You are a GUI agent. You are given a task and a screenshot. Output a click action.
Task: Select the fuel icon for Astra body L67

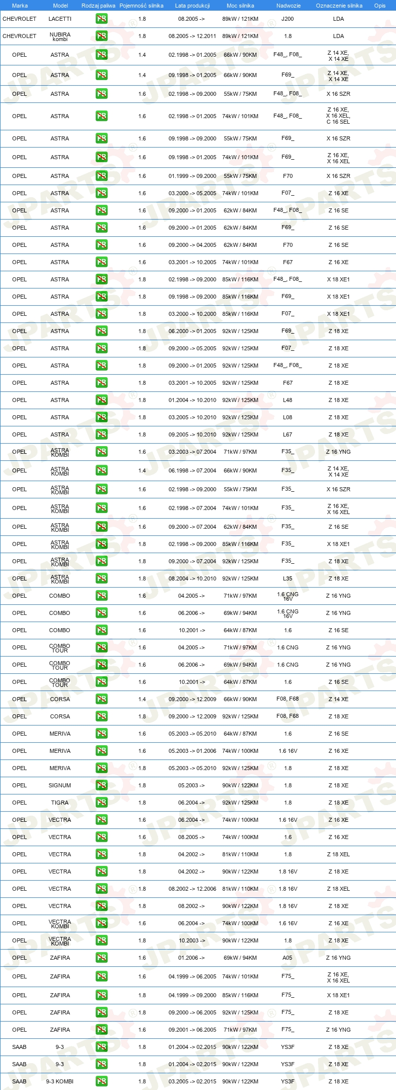(101, 434)
